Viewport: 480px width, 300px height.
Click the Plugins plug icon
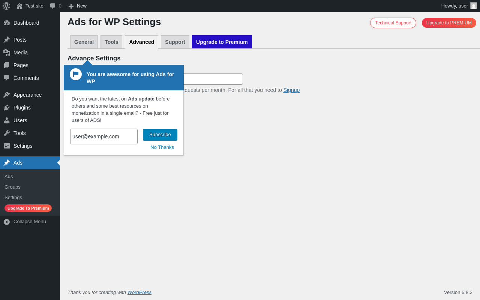coord(7,108)
